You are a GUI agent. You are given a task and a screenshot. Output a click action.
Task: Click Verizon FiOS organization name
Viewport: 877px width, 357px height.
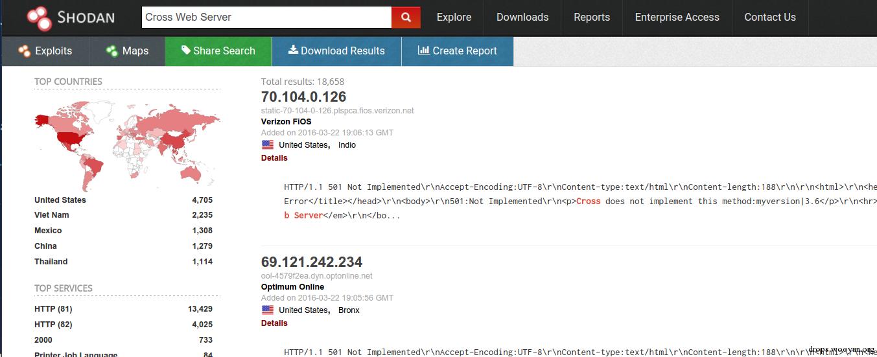286,122
